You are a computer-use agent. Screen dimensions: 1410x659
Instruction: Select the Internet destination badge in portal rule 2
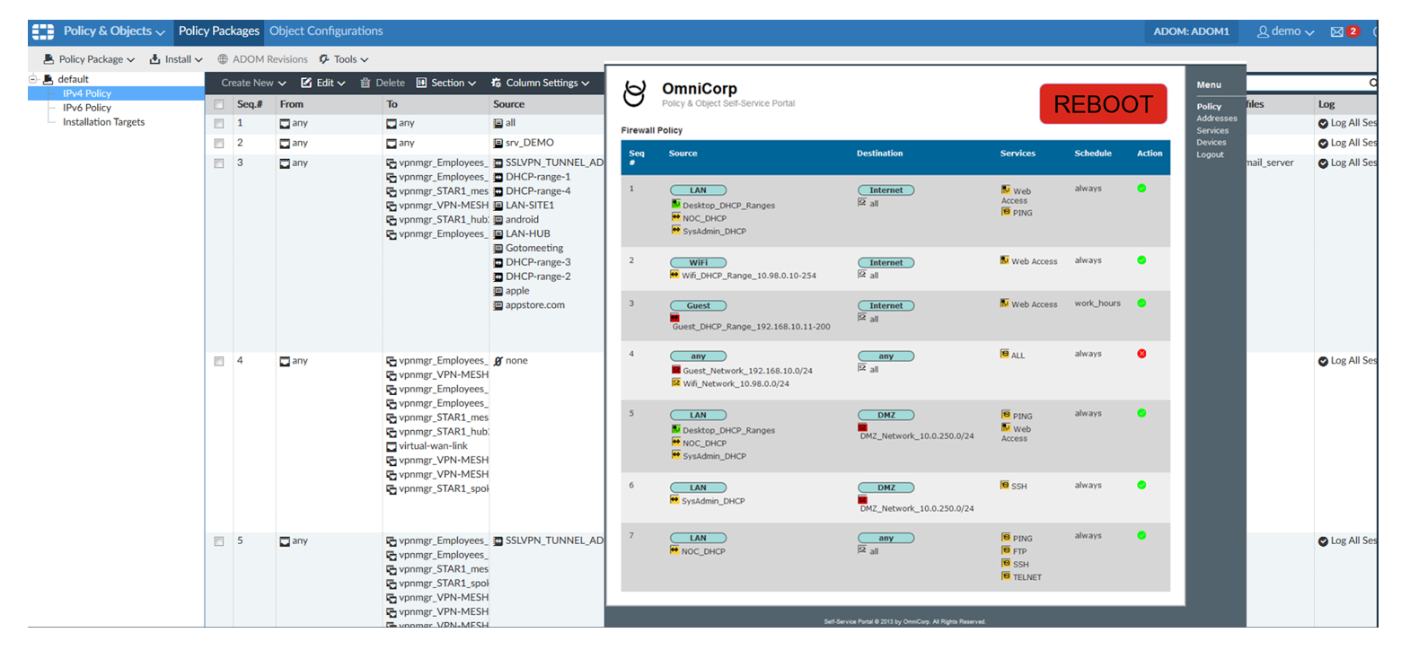click(x=886, y=263)
